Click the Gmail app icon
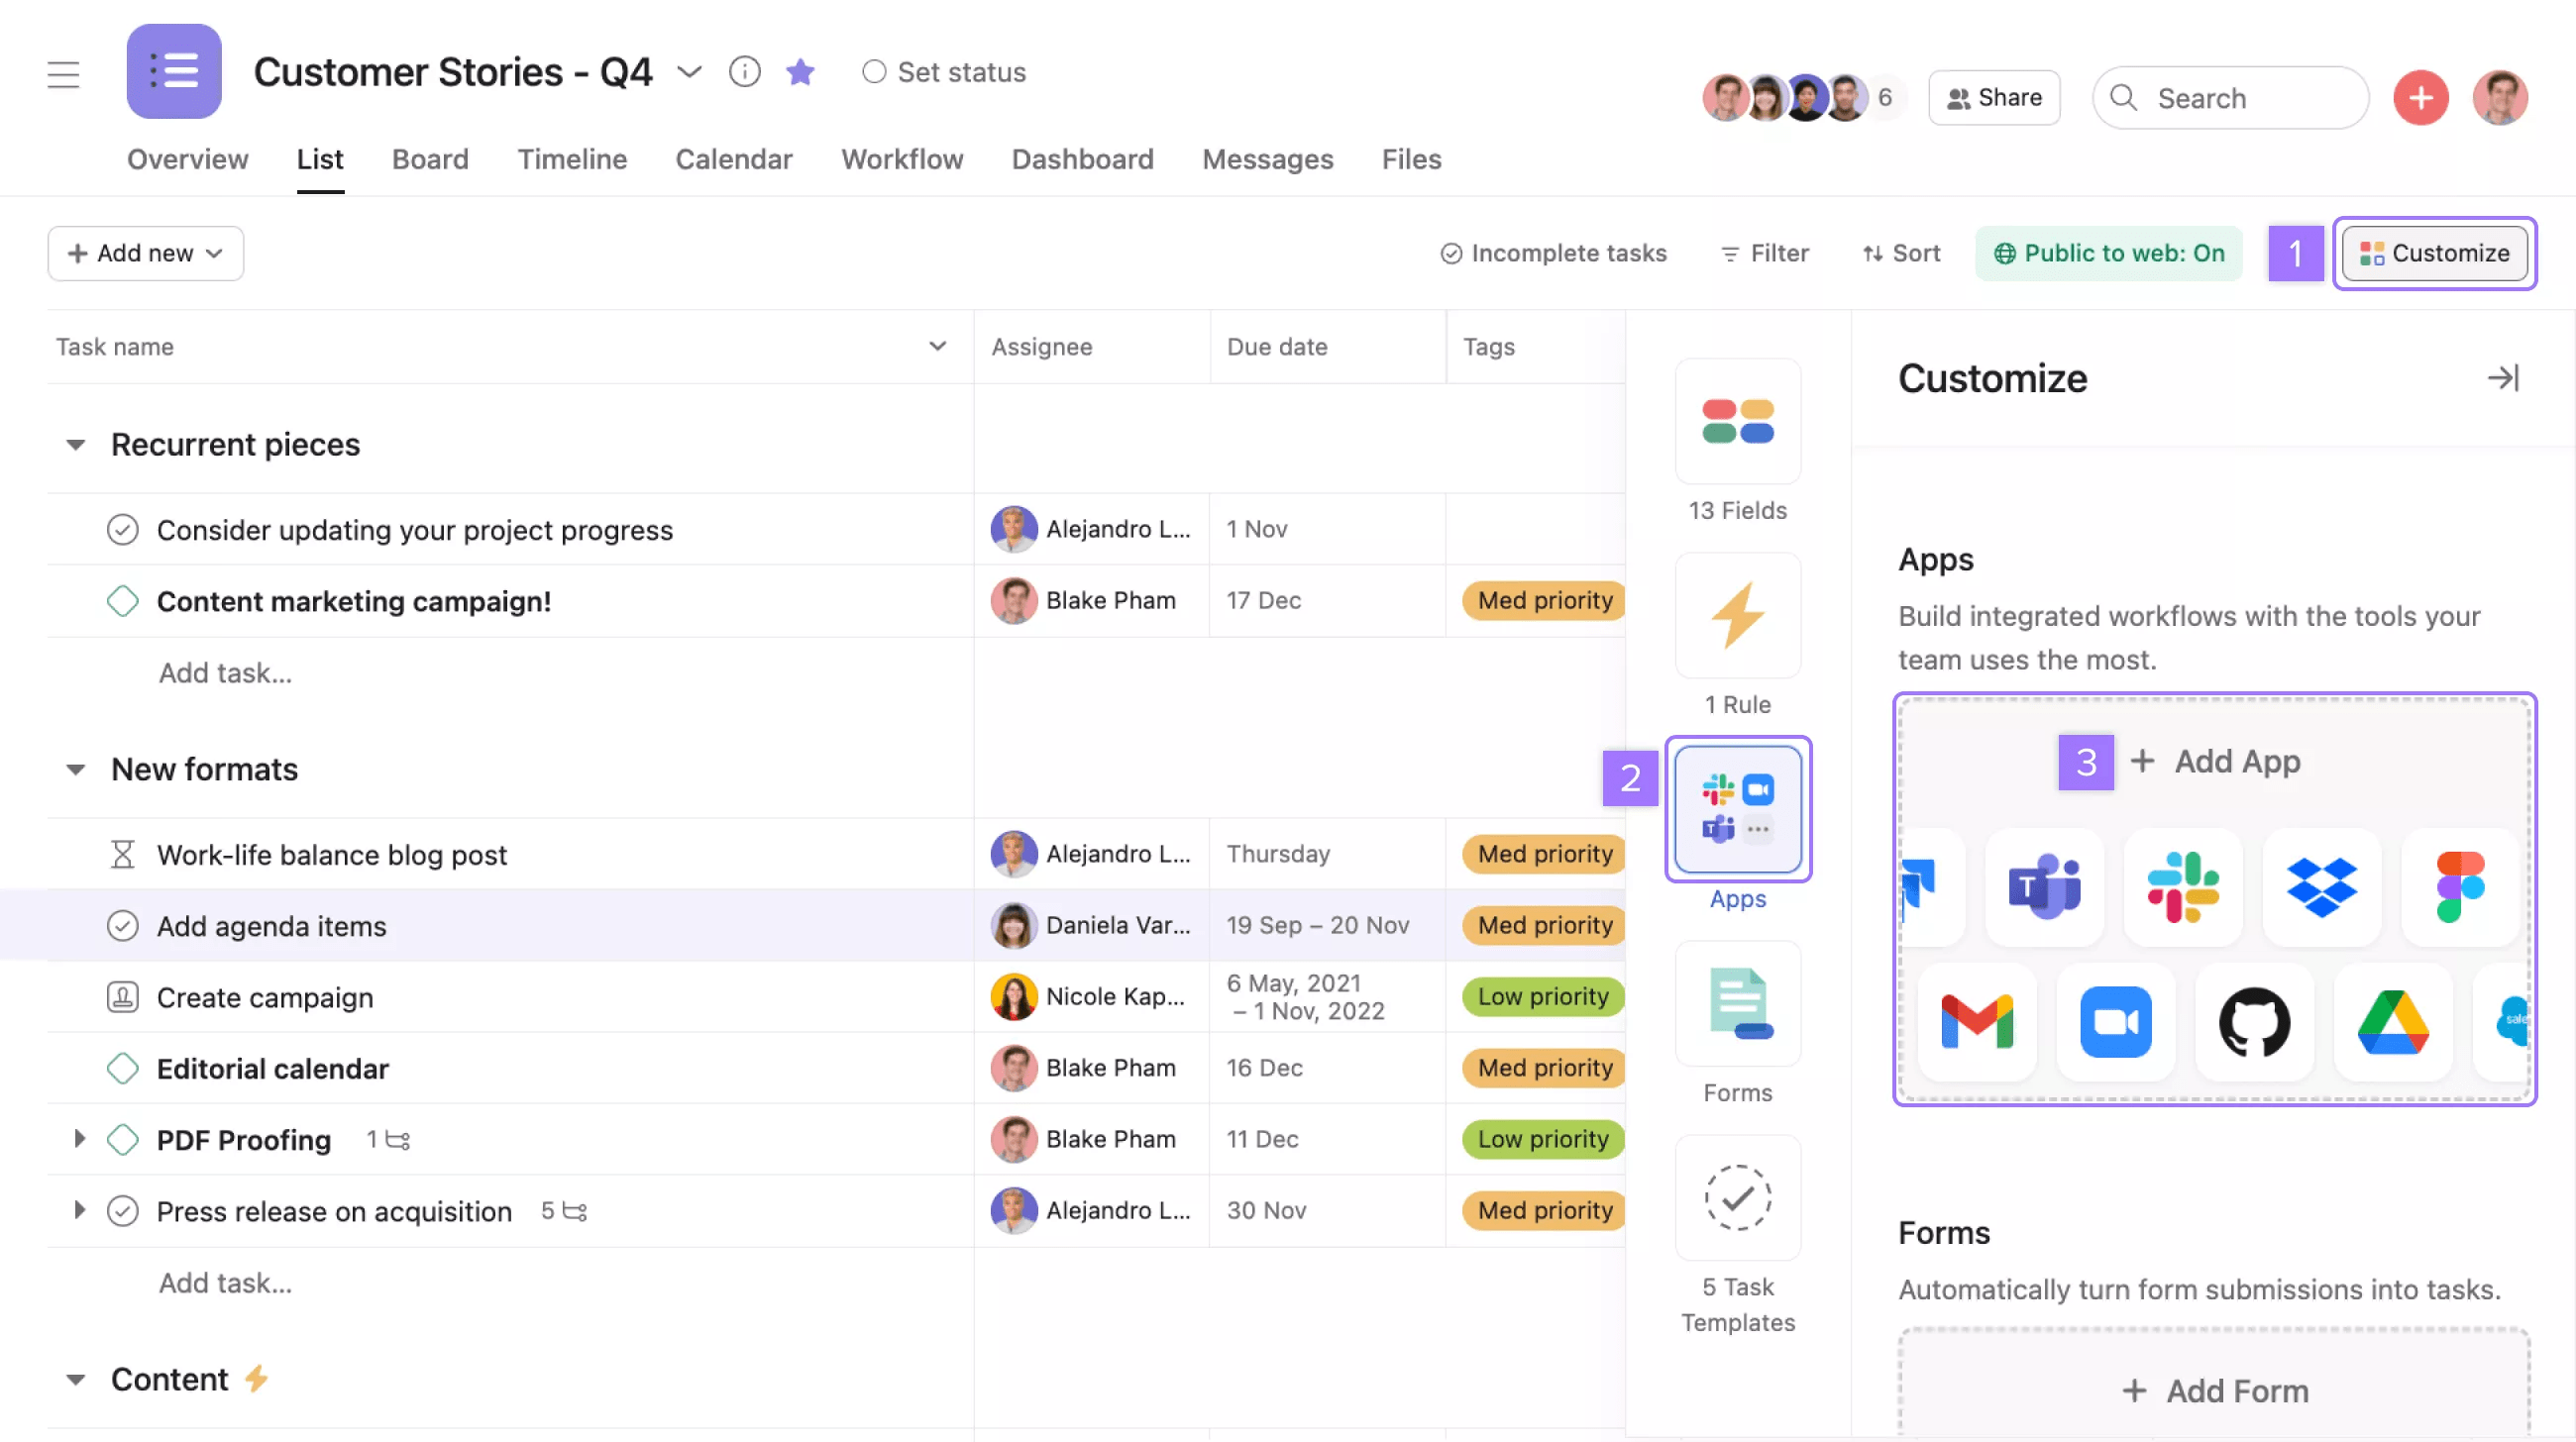Viewport: 2576px width, 1442px height. click(x=1977, y=1023)
